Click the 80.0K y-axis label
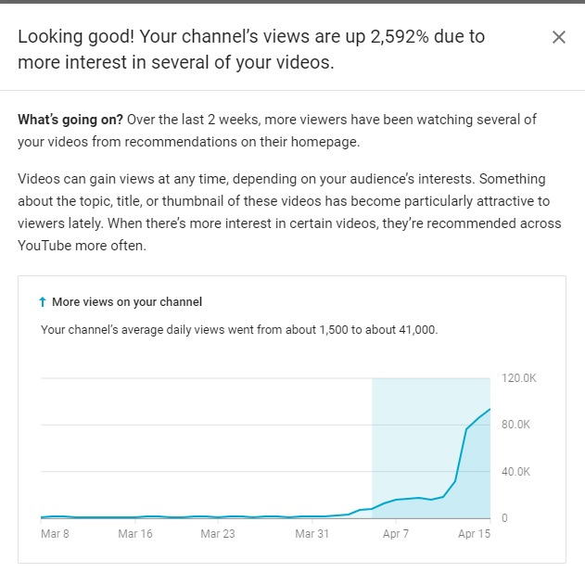 516,425
